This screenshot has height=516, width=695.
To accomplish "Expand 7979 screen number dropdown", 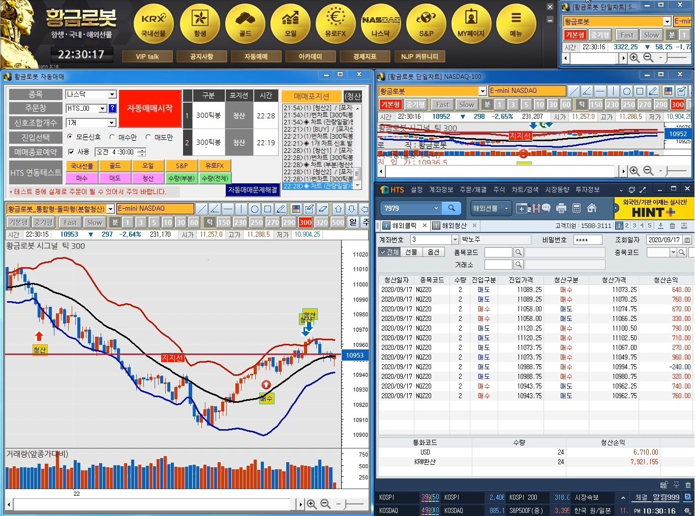I will click(436, 208).
